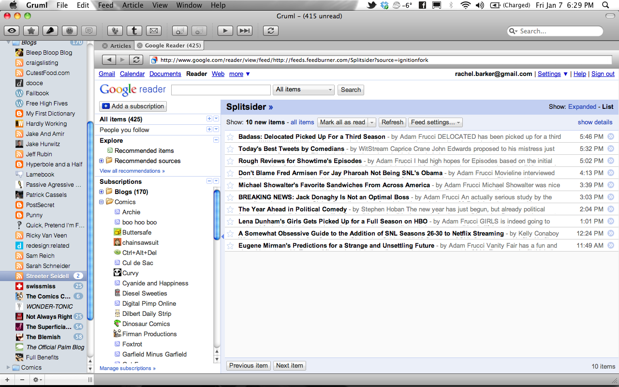
Task: Click the Google Reader Search button
Action: pyautogui.click(x=351, y=89)
